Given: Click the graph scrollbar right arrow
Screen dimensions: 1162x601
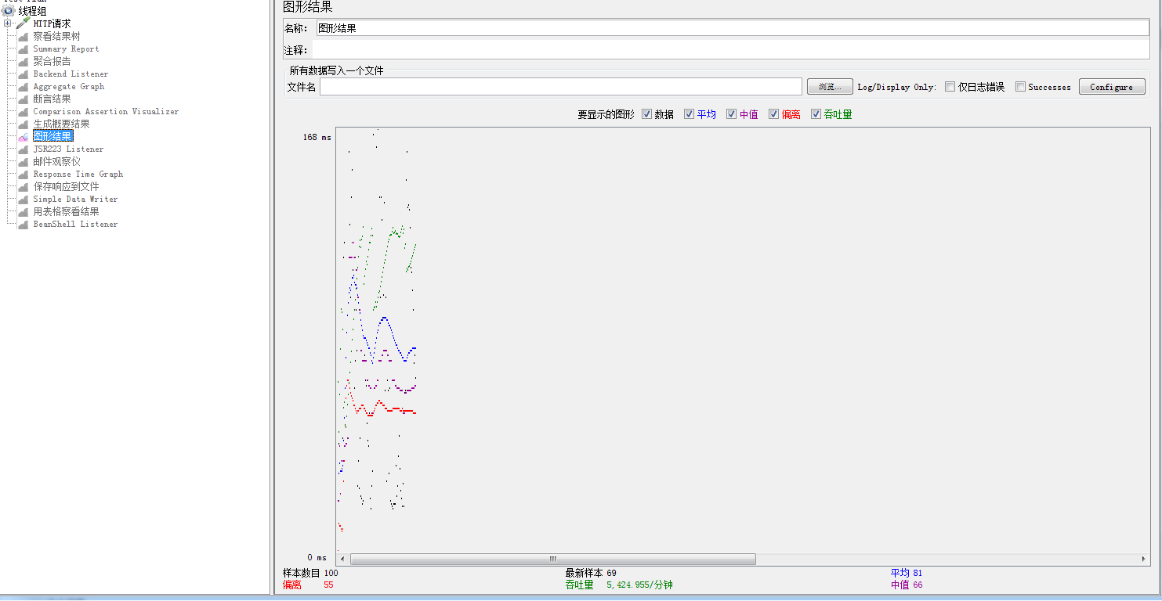Looking at the screenshot, I should [1142, 560].
